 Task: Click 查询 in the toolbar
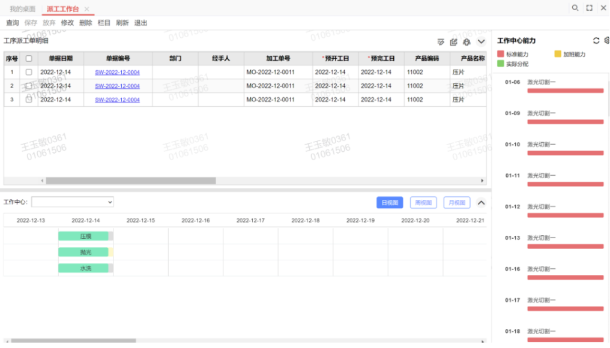12,23
